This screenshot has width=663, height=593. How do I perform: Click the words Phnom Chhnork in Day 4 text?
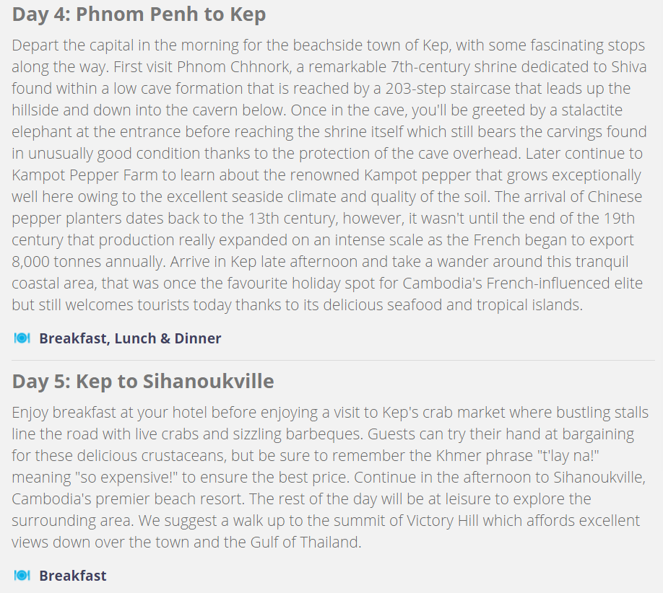pyautogui.click(x=234, y=67)
